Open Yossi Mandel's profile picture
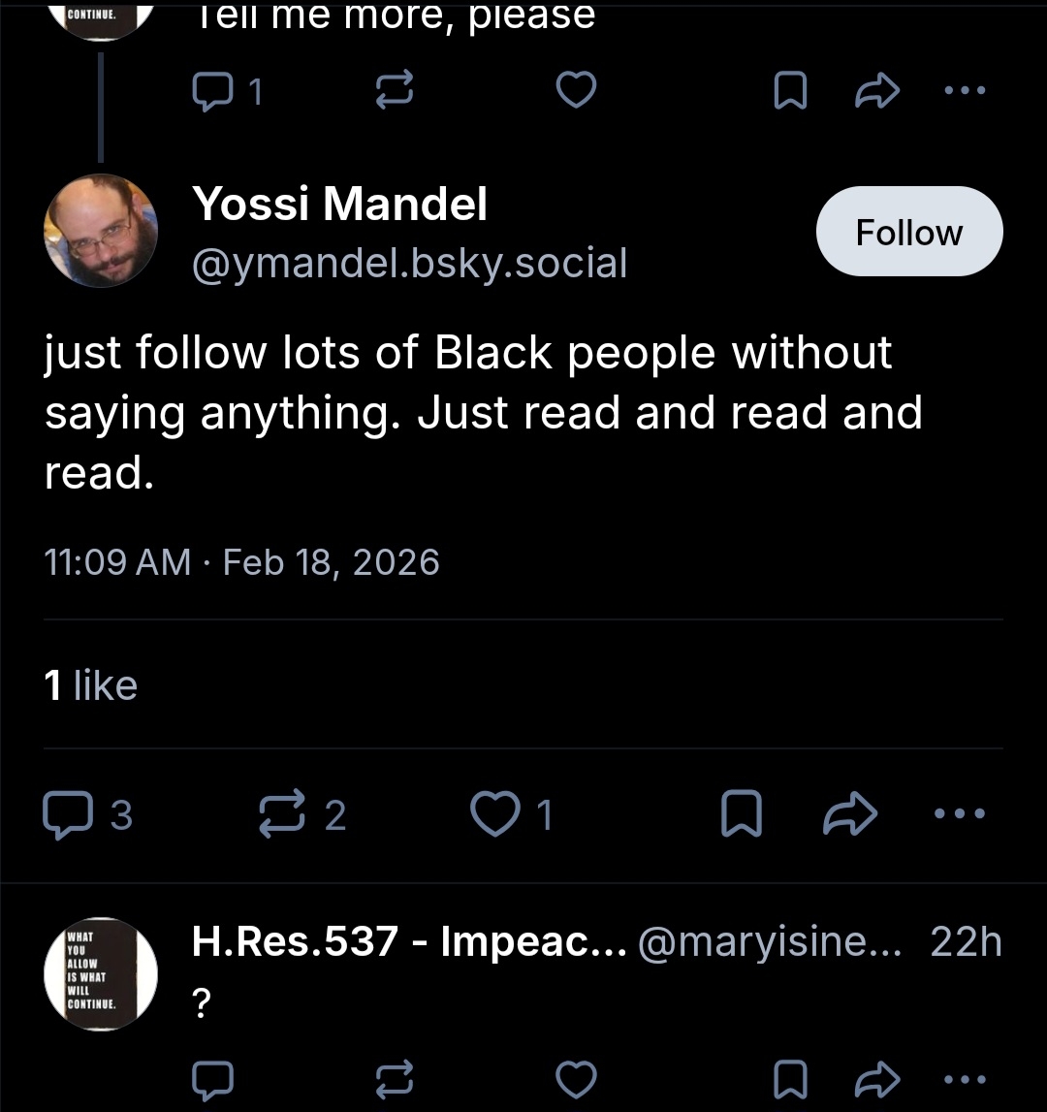1047x1112 pixels. (x=100, y=232)
